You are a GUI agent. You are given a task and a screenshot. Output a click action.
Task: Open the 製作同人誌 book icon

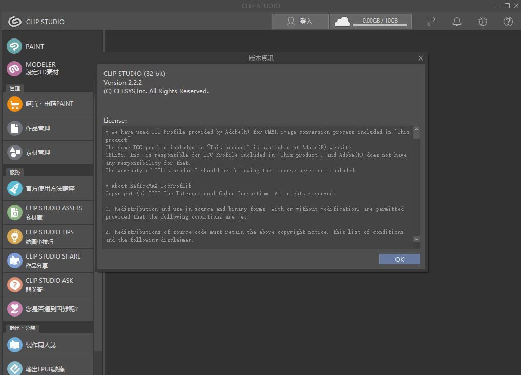click(x=15, y=345)
